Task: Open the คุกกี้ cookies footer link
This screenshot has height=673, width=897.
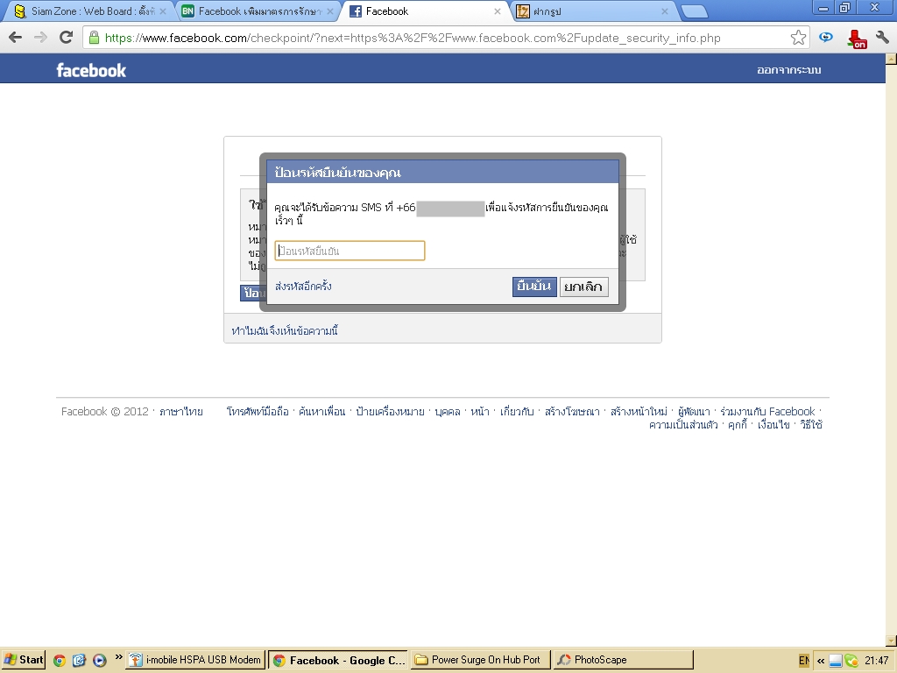Action: coord(738,425)
